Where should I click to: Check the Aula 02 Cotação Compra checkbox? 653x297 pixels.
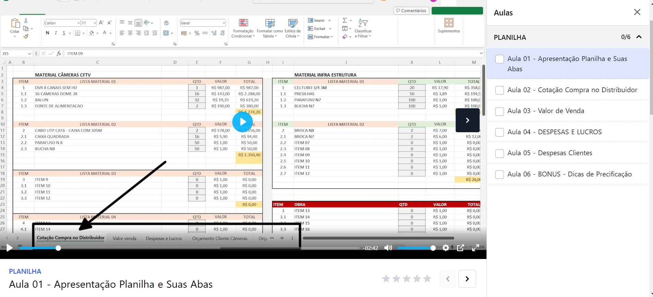coord(500,90)
